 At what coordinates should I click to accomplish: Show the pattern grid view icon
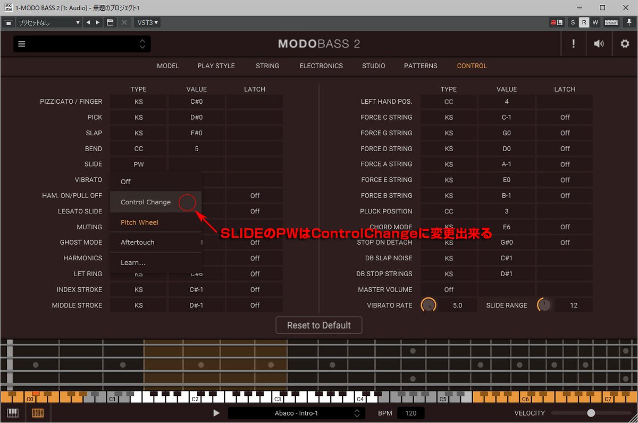[x=37, y=413]
